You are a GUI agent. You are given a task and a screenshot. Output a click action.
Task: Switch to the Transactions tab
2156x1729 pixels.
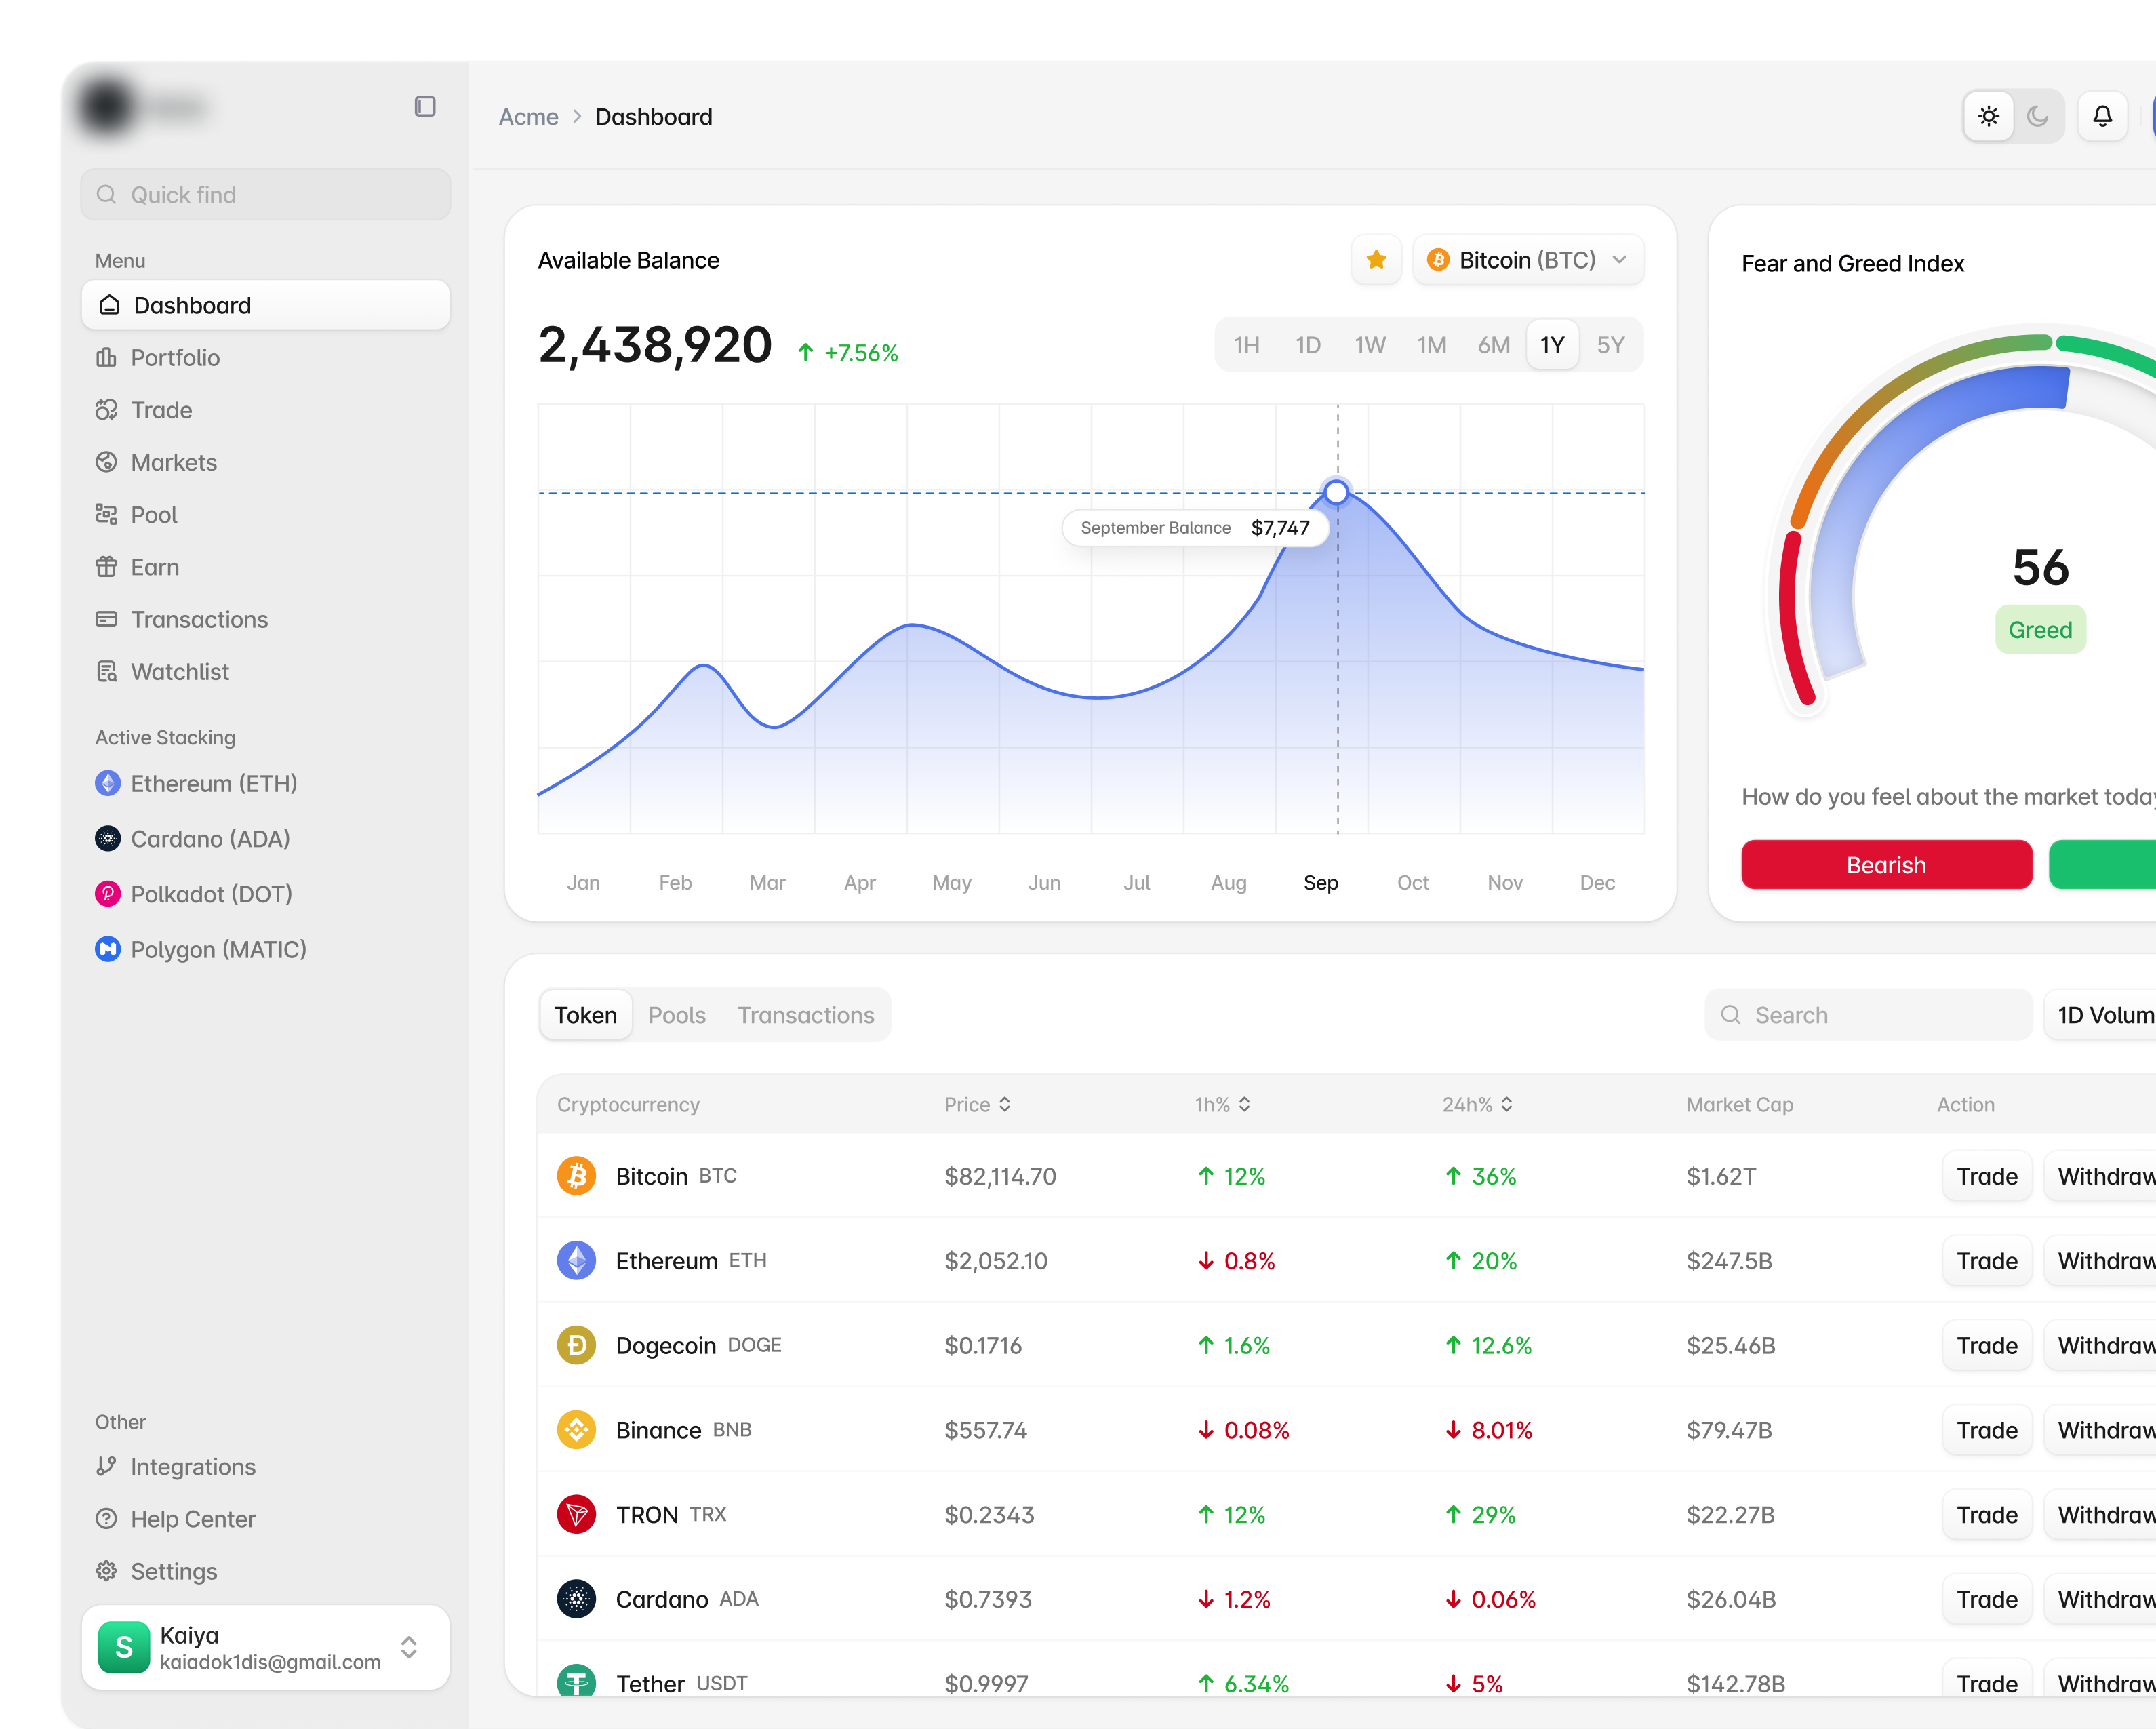[x=805, y=1015]
